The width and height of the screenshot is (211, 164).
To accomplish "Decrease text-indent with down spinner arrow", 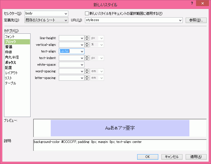I will tap(87, 59).
